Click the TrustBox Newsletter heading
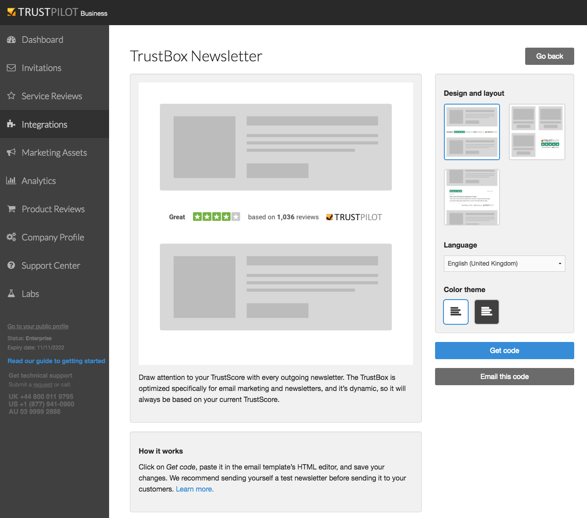This screenshot has height=518, width=587. coord(196,56)
